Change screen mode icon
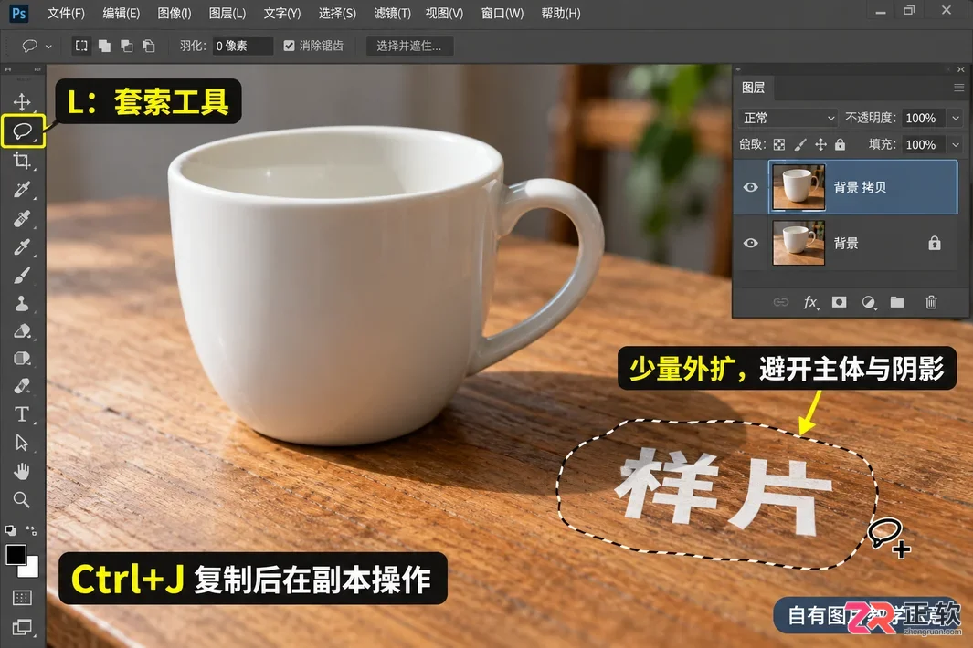This screenshot has width=973, height=648. (x=22, y=627)
